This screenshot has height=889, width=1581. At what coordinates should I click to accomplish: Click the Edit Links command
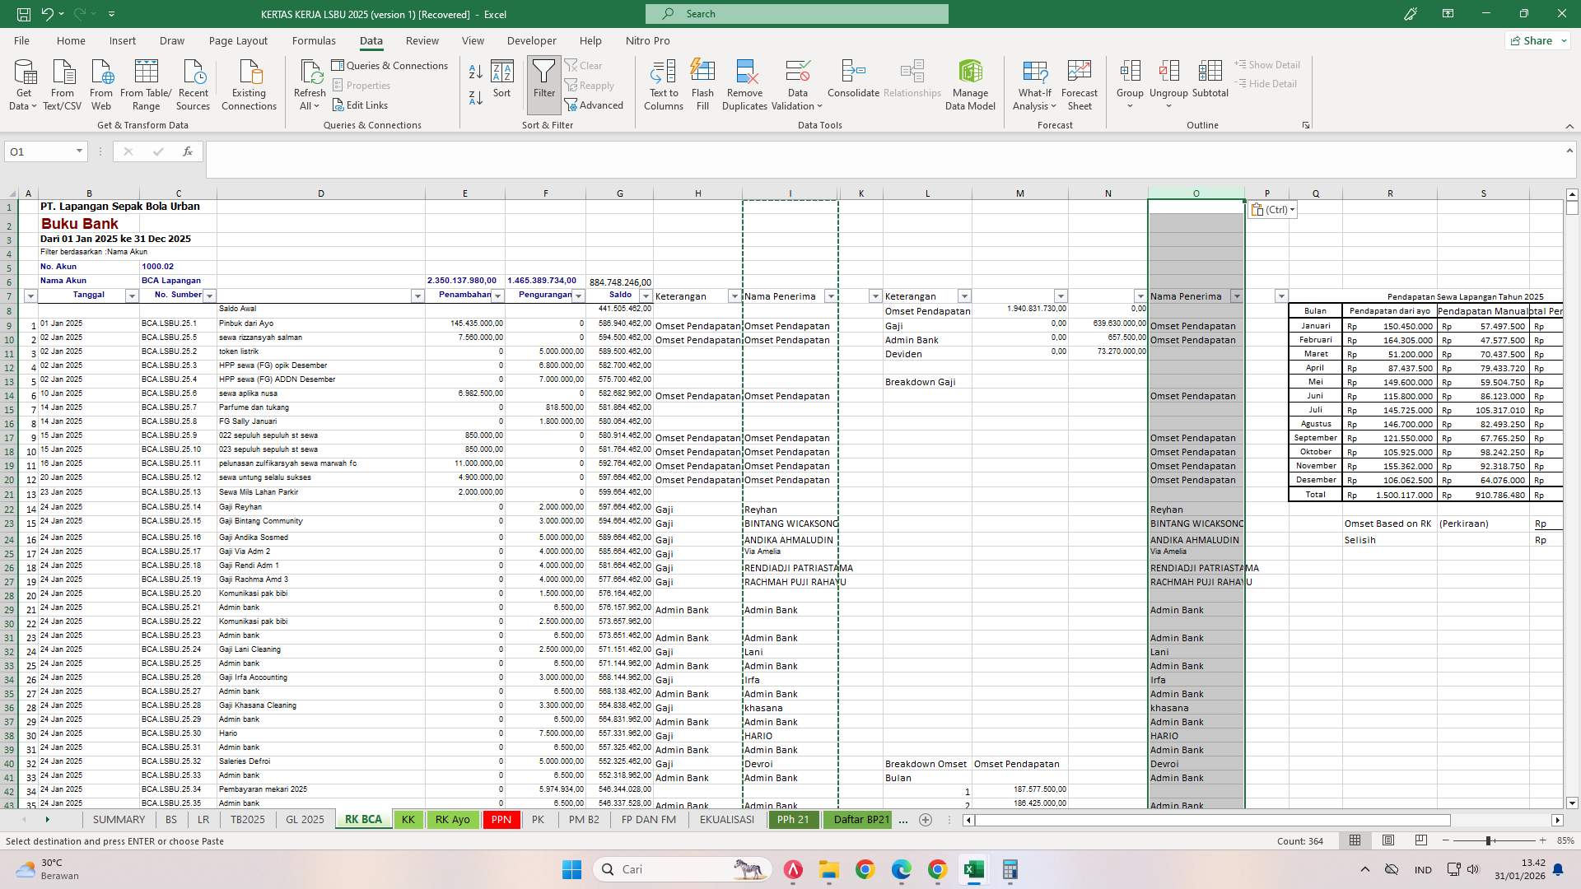coord(360,105)
